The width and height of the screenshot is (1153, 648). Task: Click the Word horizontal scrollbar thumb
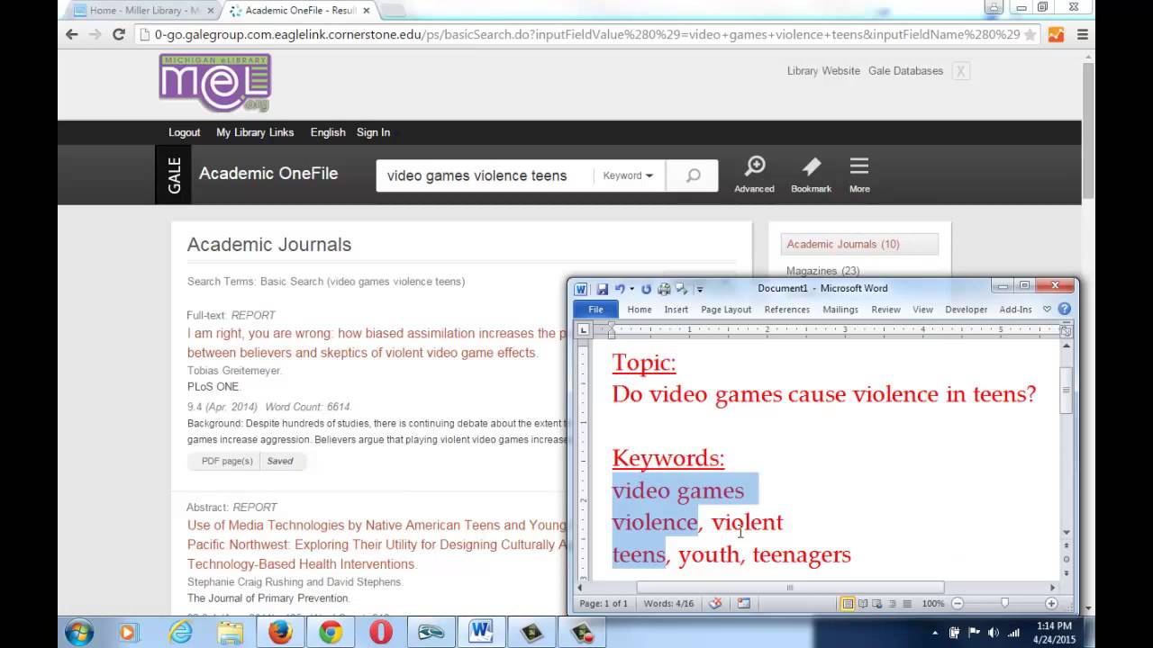(790, 588)
